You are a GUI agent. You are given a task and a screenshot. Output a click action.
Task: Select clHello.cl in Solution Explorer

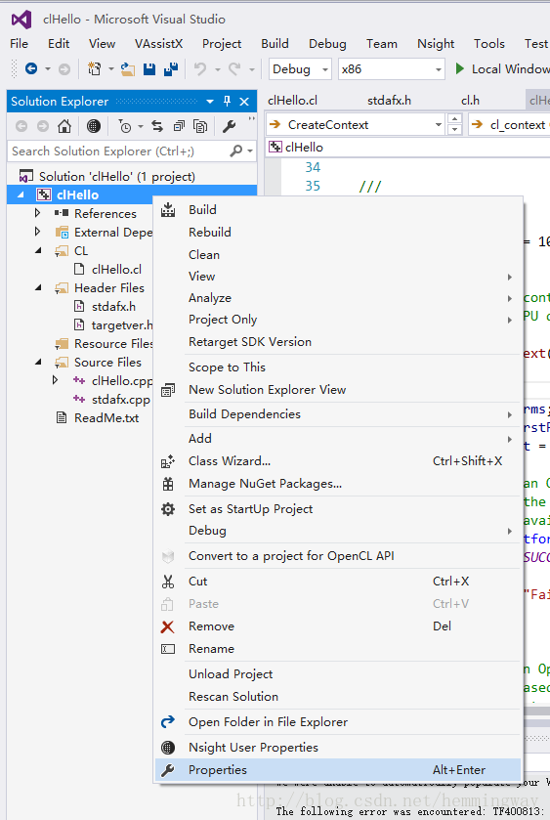coord(116,270)
